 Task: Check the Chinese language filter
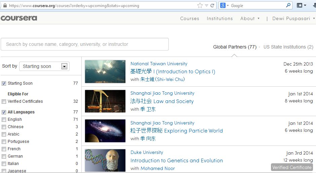[x=4, y=127]
